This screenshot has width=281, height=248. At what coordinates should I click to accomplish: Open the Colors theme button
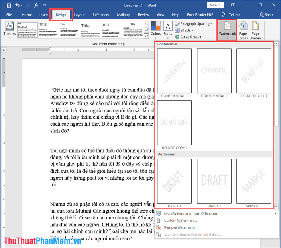(156, 29)
